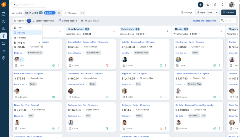The width and height of the screenshot is (240, 137).
Task: Expand Group by submenu
Action: pyautogui.click(x=27, y=43)
